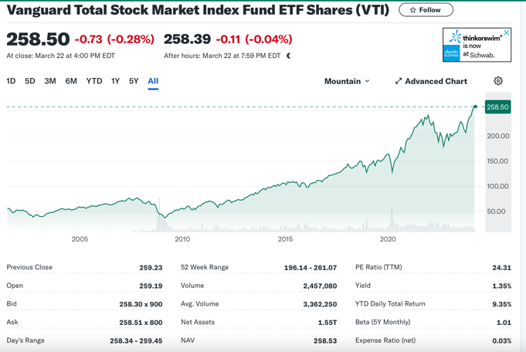The image size is (526, 352).
Task: Click the PE Ratio (TTM) label
Action: [x=378, y=267]
